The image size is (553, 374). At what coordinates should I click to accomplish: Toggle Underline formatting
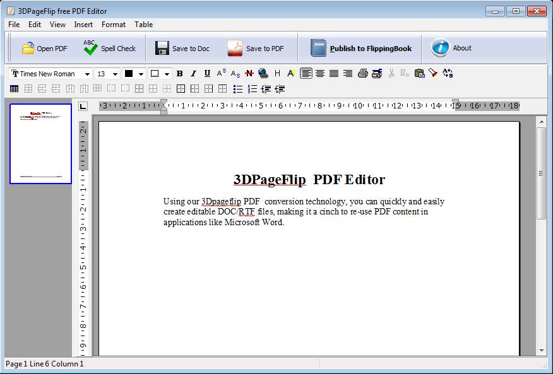(207, 74)
